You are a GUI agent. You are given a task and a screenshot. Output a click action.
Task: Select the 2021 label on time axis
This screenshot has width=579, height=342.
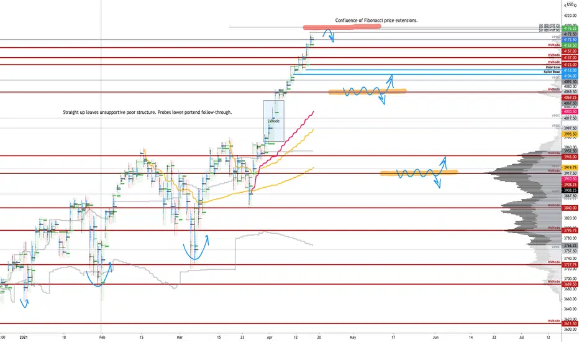coord(24,337)
